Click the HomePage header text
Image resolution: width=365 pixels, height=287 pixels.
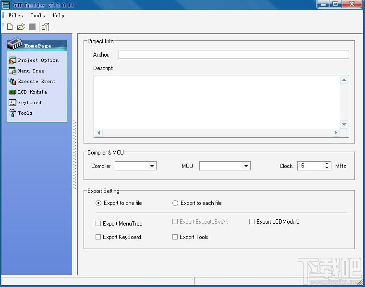pos(38,46)
